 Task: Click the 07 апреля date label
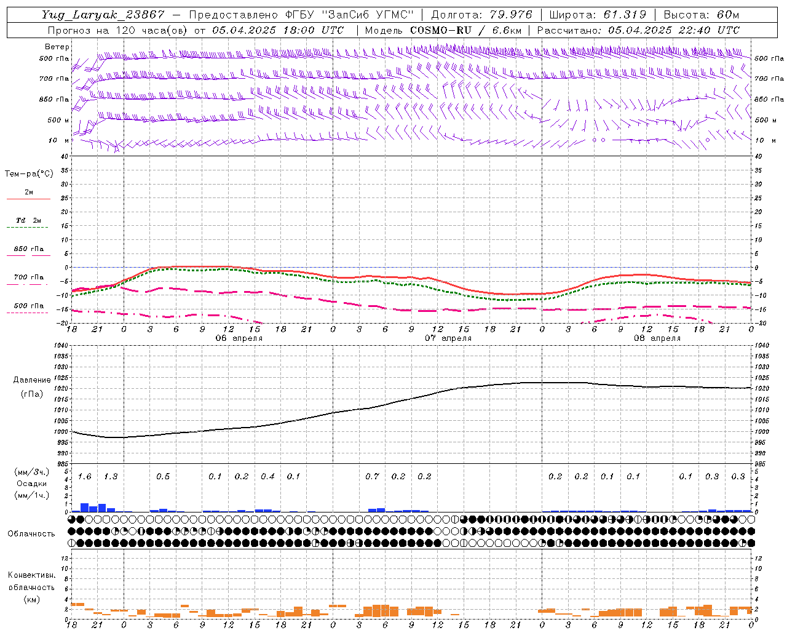point(448,338)
